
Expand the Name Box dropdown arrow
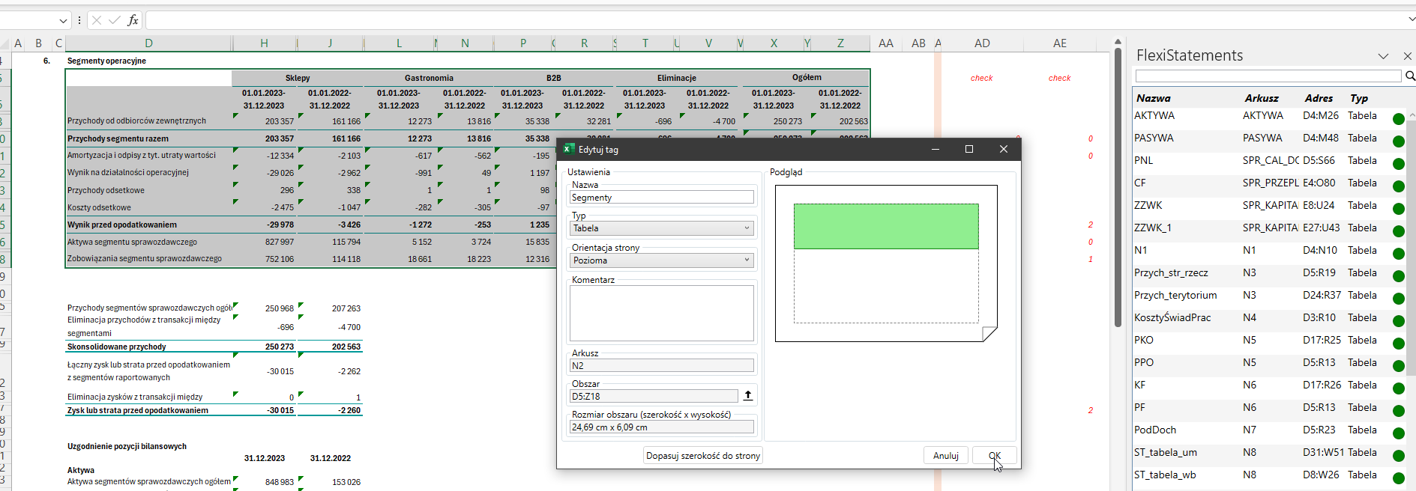point(63,20)
